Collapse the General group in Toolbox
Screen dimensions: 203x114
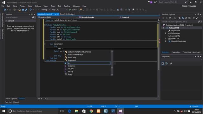pyautogui.click(x=6, y=21)
